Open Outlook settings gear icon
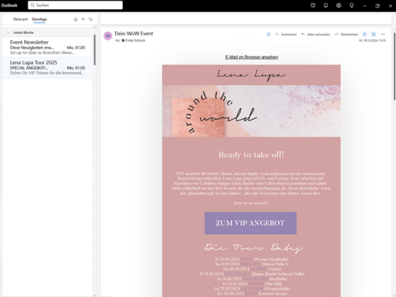 [339, 6]
